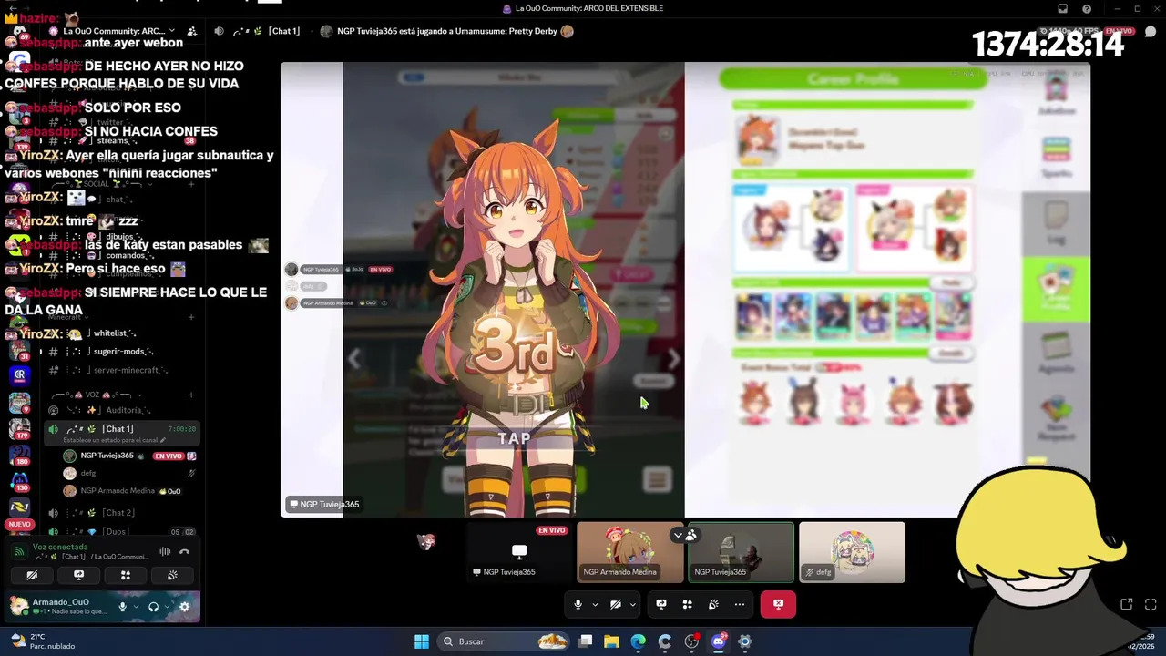Viewport: 1166px width, 656px height.
Task: Enter full screen call view
Action: click(1151, 604)
